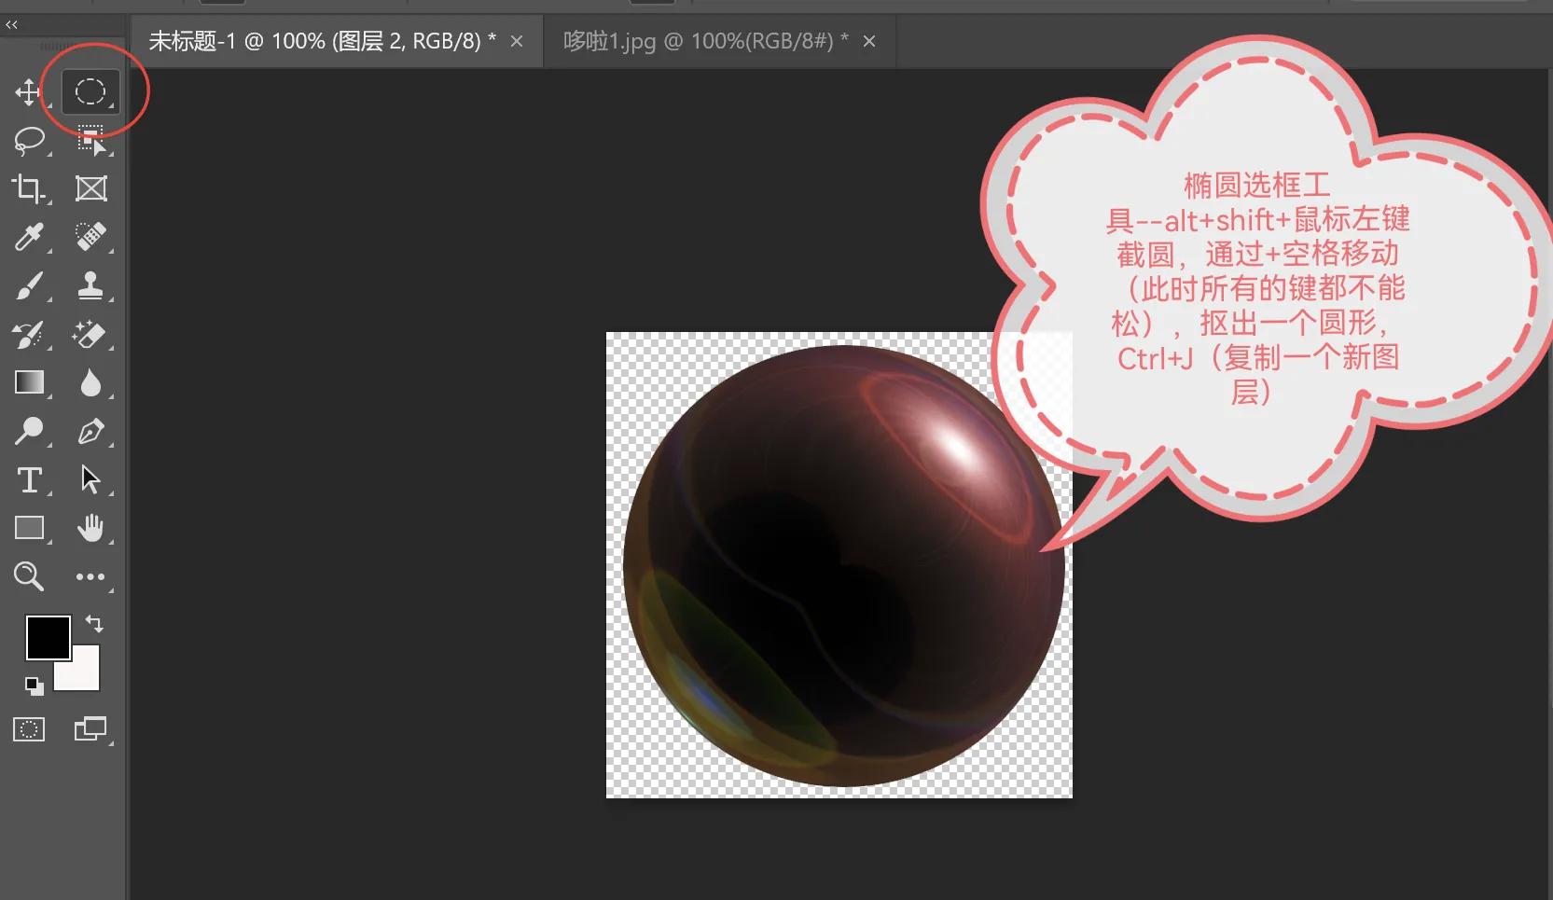Viewport: 1553px width, 900px height.
Task: Collapse the toolbar with the double-arrow
Action: [11, 24]
